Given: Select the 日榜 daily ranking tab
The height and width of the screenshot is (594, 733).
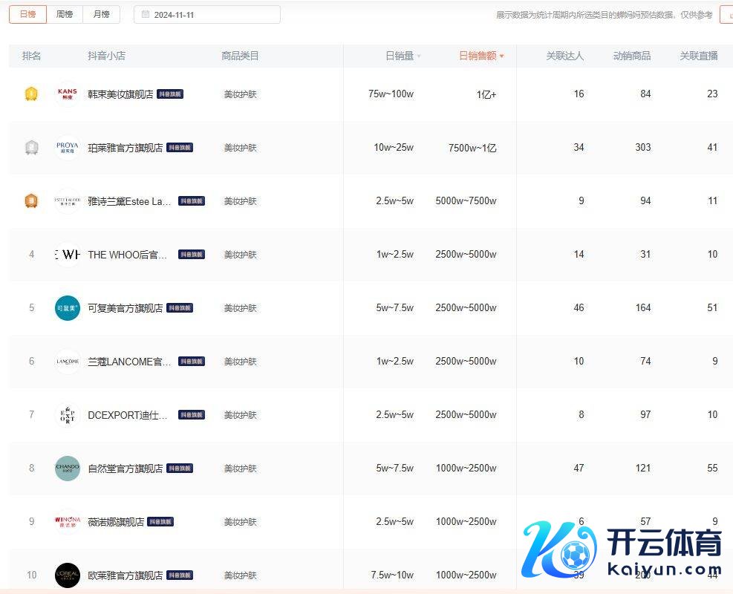Looking at the screenshot, I should [27, 15].
